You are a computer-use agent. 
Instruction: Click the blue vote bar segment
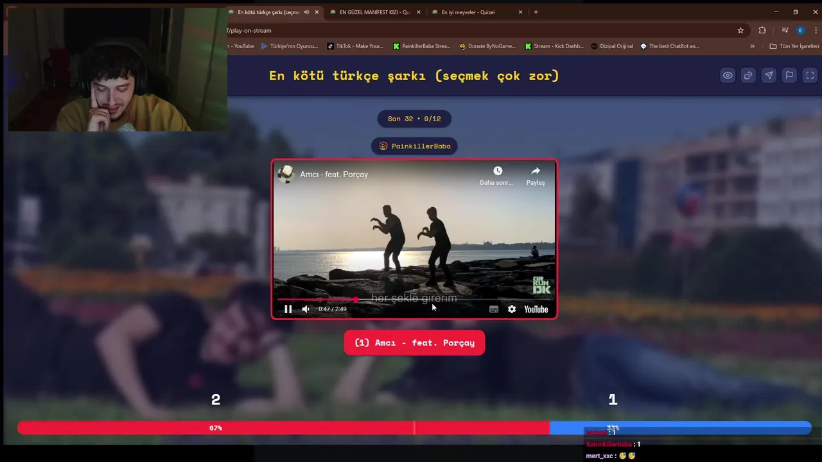coord(681,428)
